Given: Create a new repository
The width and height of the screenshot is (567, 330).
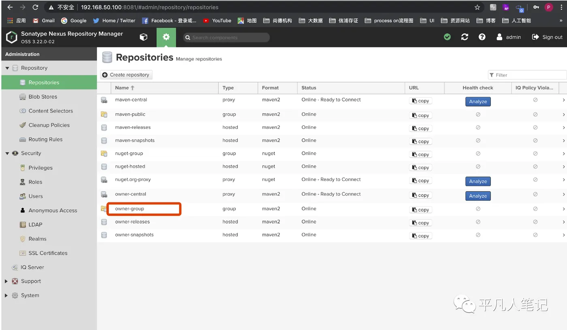Looking at the screenshot, I should tap(126, 75).
